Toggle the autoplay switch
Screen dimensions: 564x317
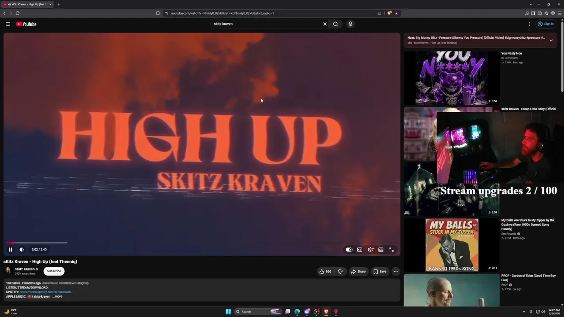[x=349, y=250]
